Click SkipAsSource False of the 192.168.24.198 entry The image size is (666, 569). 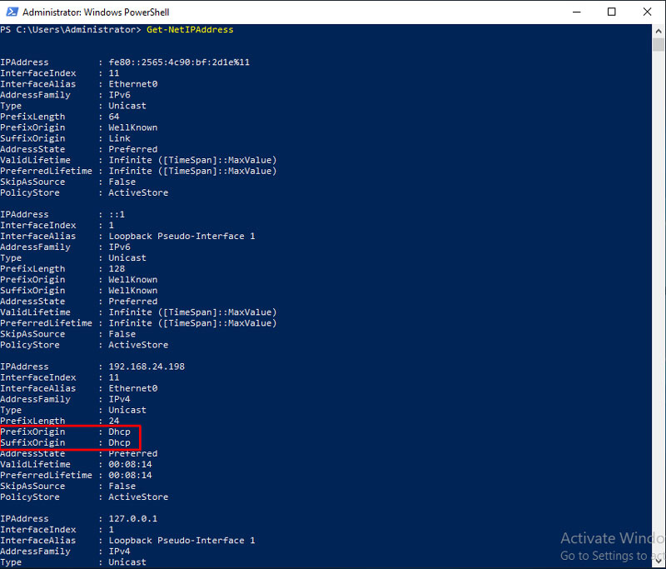(122, 487)
